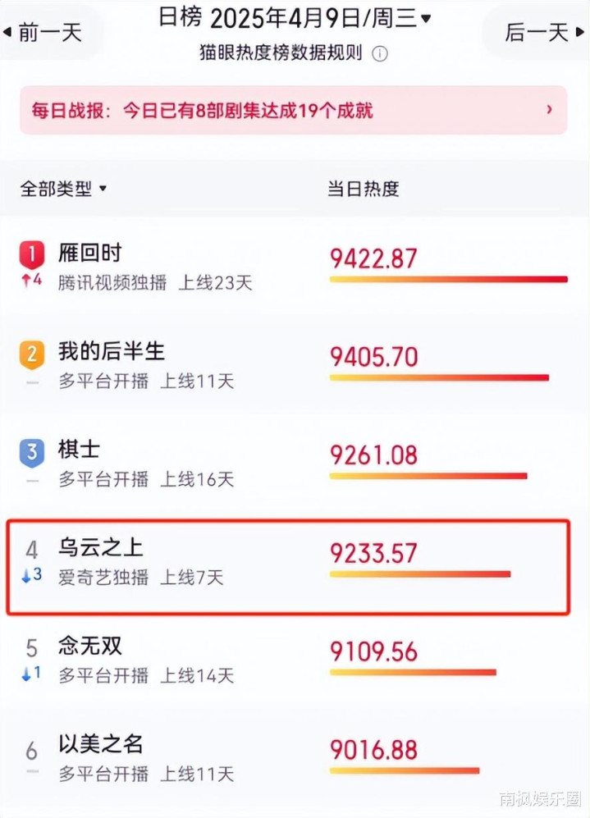Click the heat bar under 9016.88
This screenshot has height=818, width=590.
coord(404,771)
